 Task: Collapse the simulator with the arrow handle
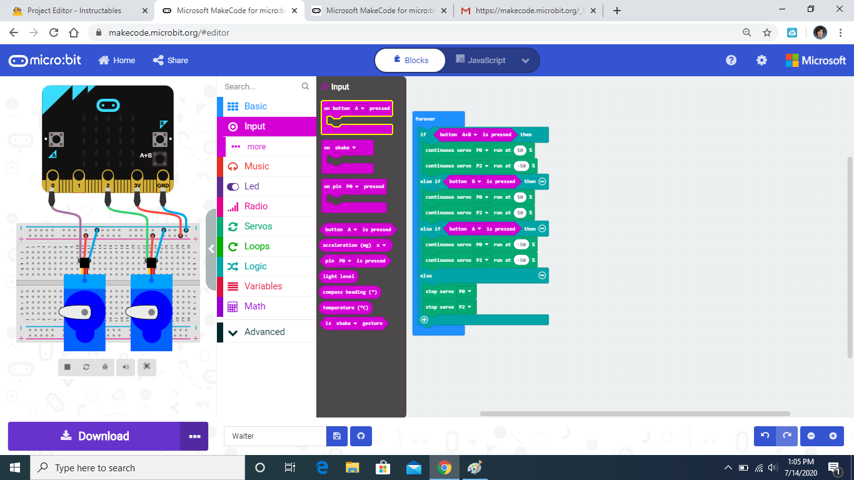point(211,249)
